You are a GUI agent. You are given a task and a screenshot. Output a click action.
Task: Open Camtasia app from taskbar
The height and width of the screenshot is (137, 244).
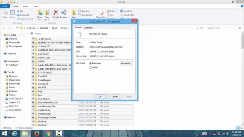click(59, 134)
